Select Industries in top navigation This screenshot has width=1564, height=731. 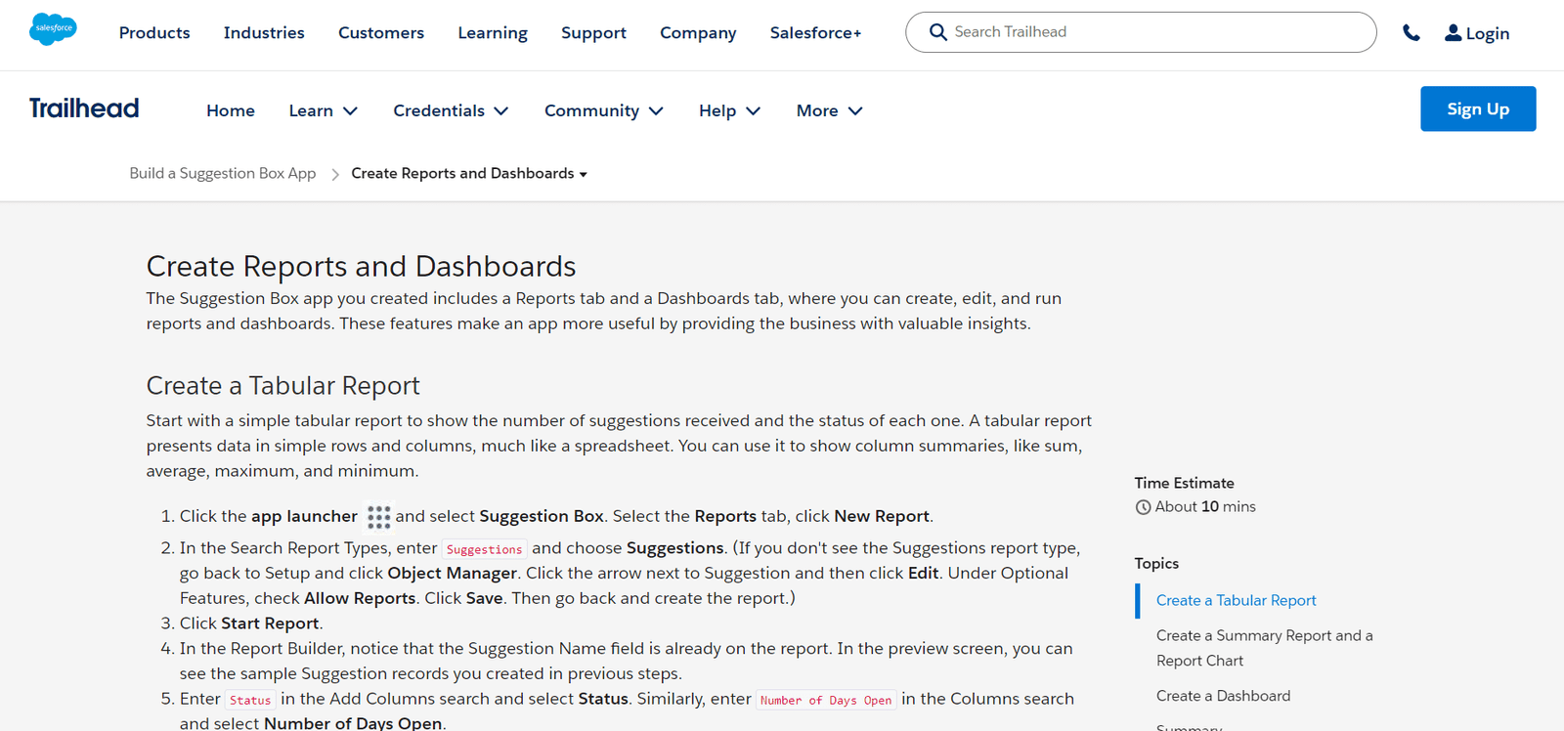(x=264, y=33)
